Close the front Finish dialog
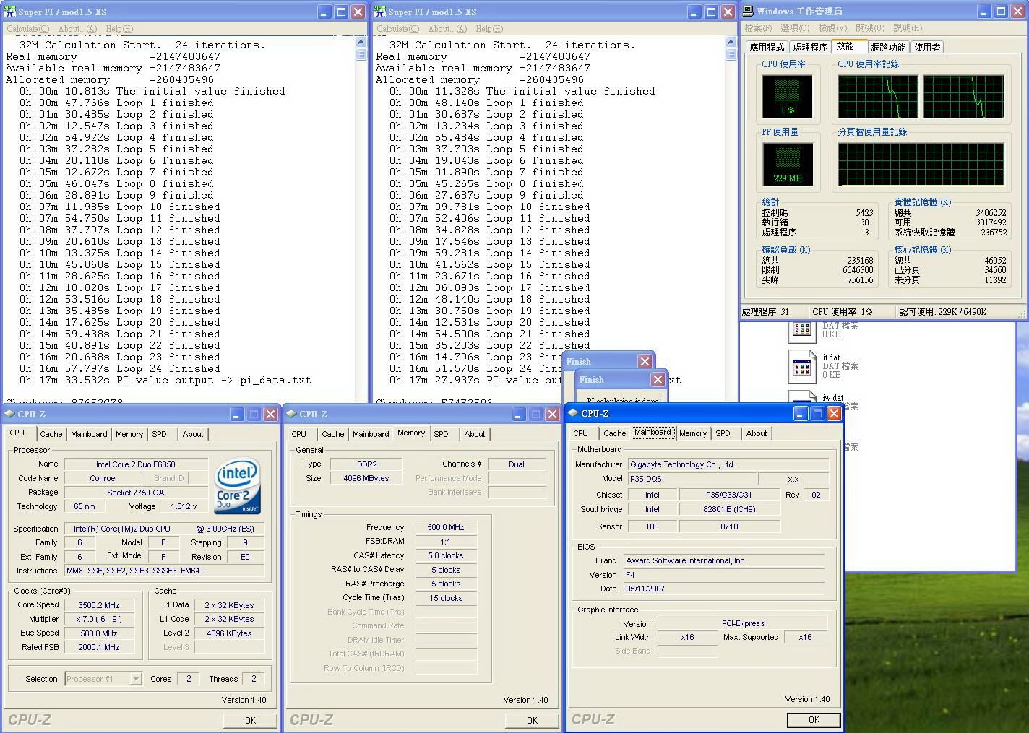The image size is (1029, 733). tap(658, 379)
